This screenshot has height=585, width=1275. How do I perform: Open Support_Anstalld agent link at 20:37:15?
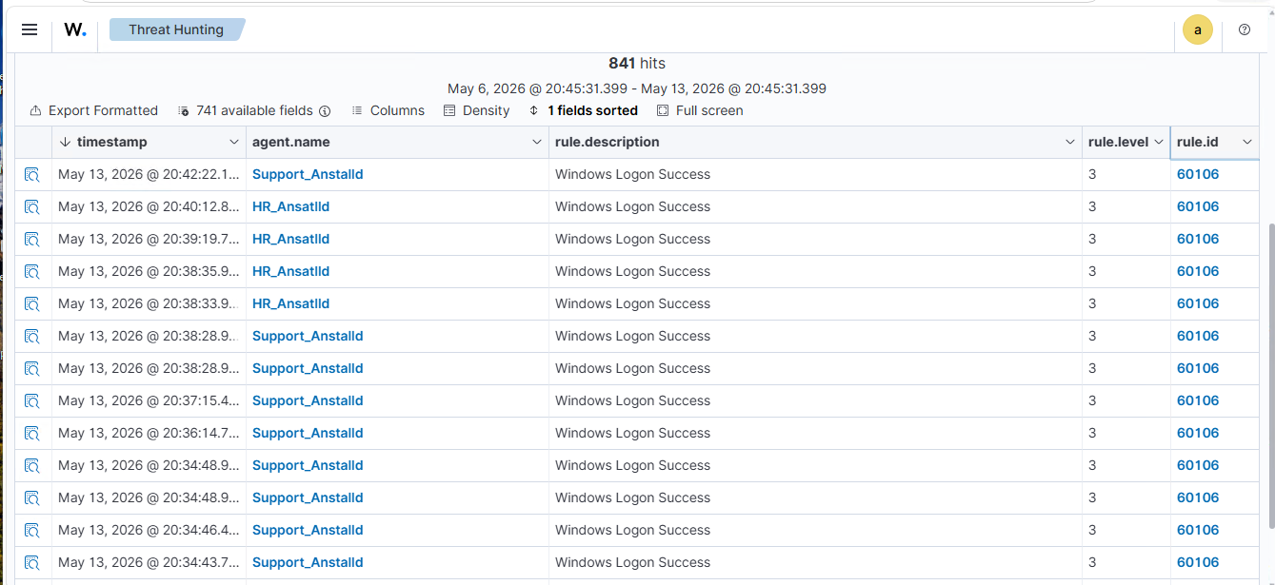[308, 400]
